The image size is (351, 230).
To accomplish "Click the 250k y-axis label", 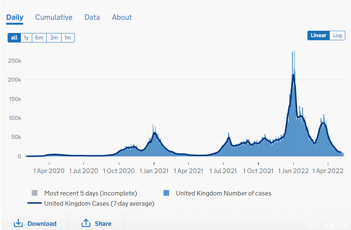I will pos(14,60).
